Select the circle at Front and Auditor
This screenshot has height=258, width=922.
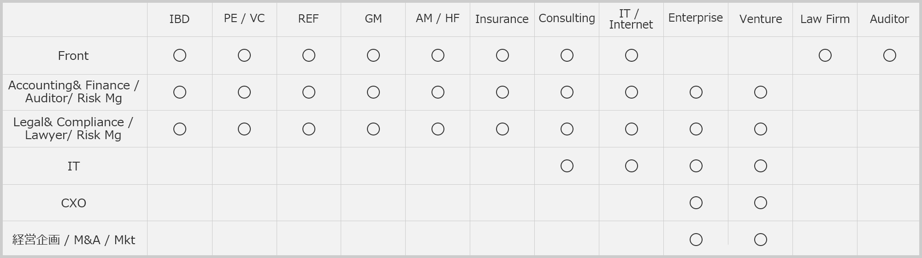click(890, 55)
